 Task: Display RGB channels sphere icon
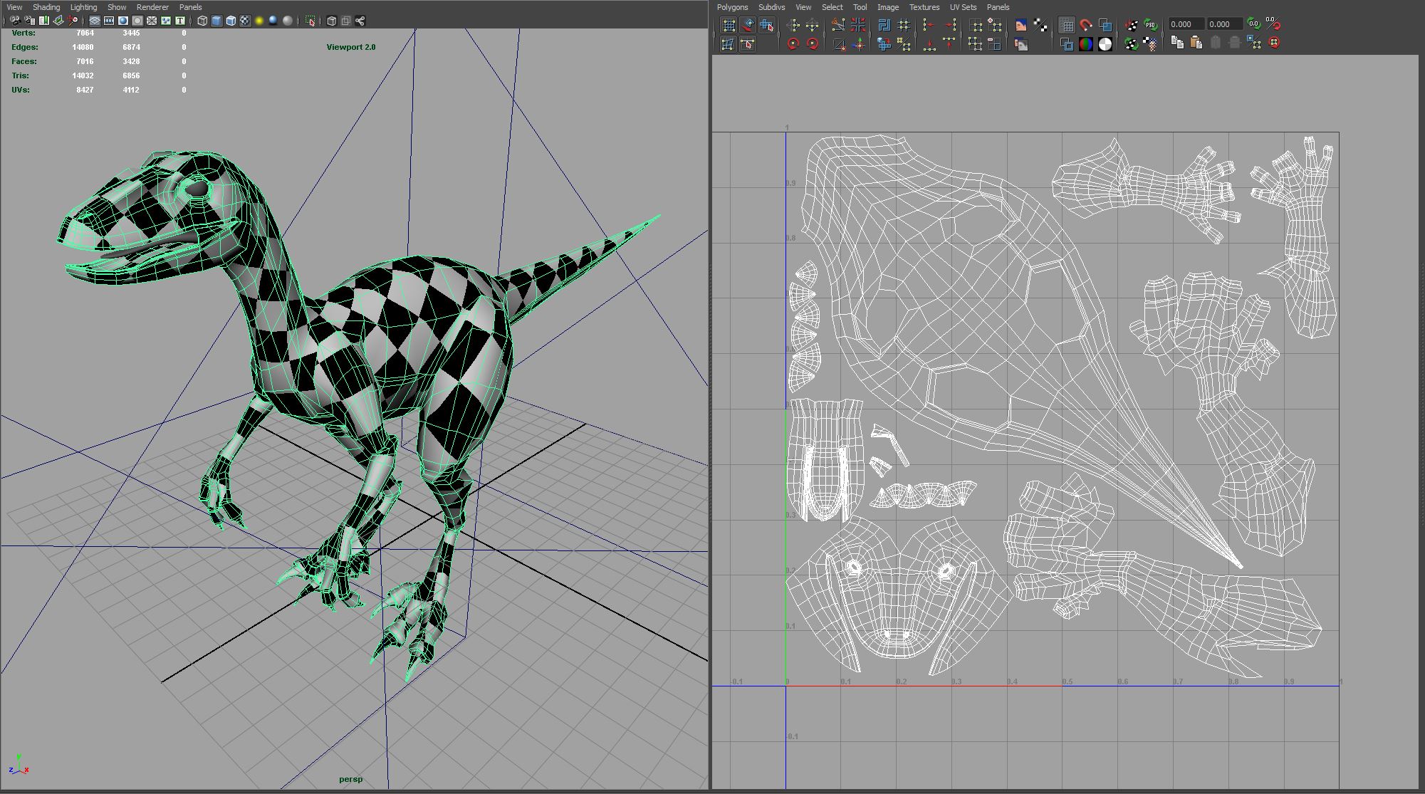[1086, 43]
